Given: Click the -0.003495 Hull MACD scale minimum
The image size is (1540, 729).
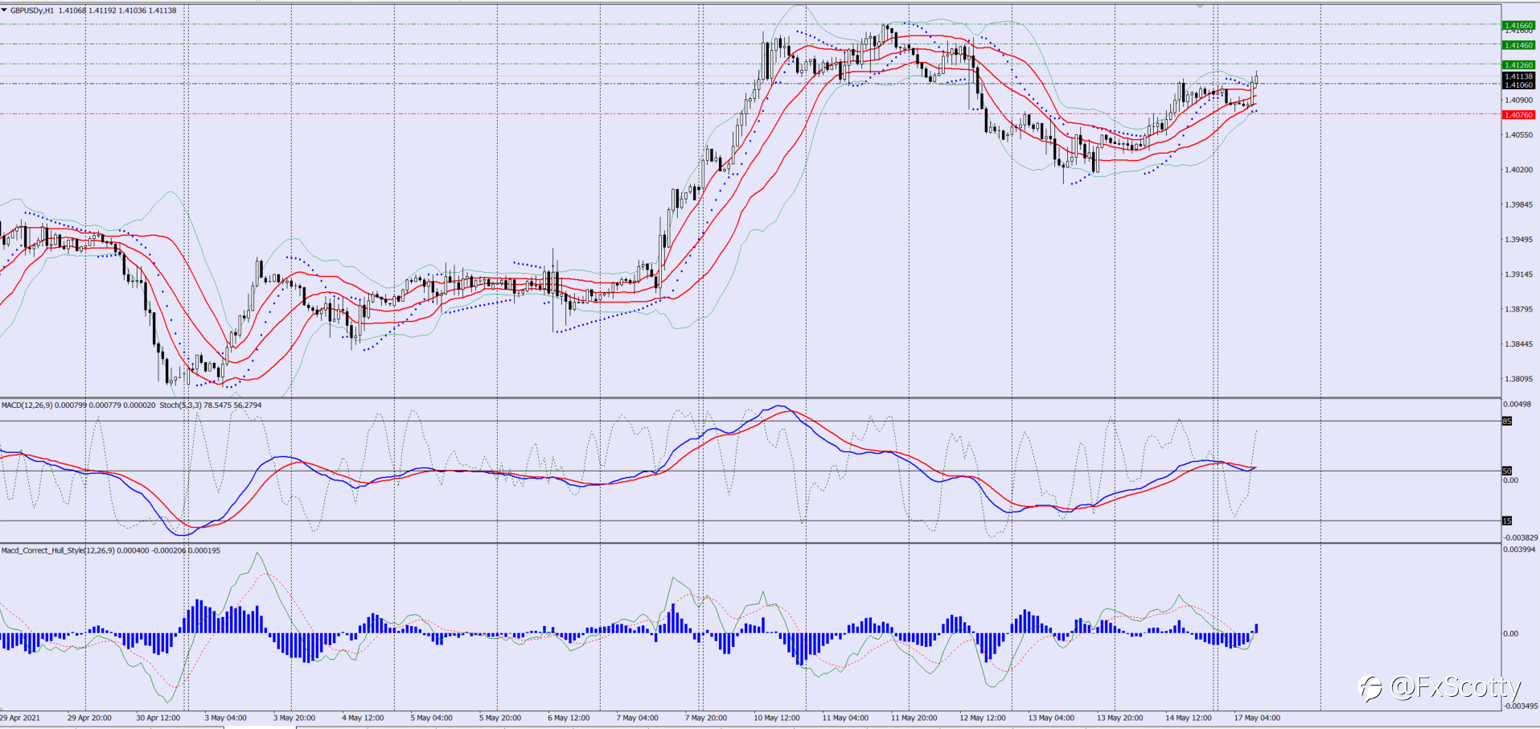Looking at the screenshot, I should pyautogui.click(x=1520, y=706).
